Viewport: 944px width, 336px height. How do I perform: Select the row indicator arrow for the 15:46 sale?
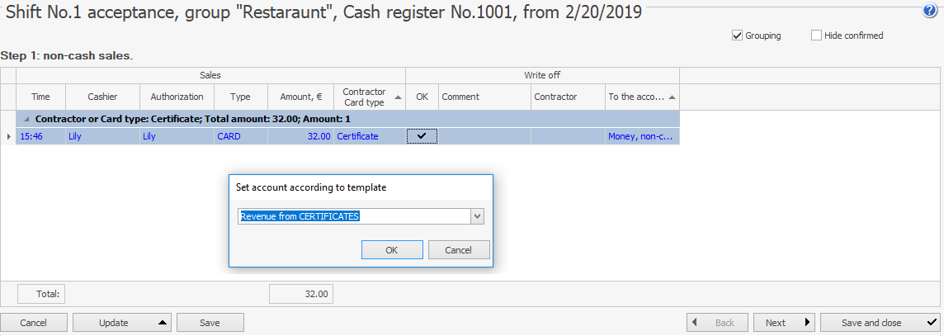tap(8, 136)
